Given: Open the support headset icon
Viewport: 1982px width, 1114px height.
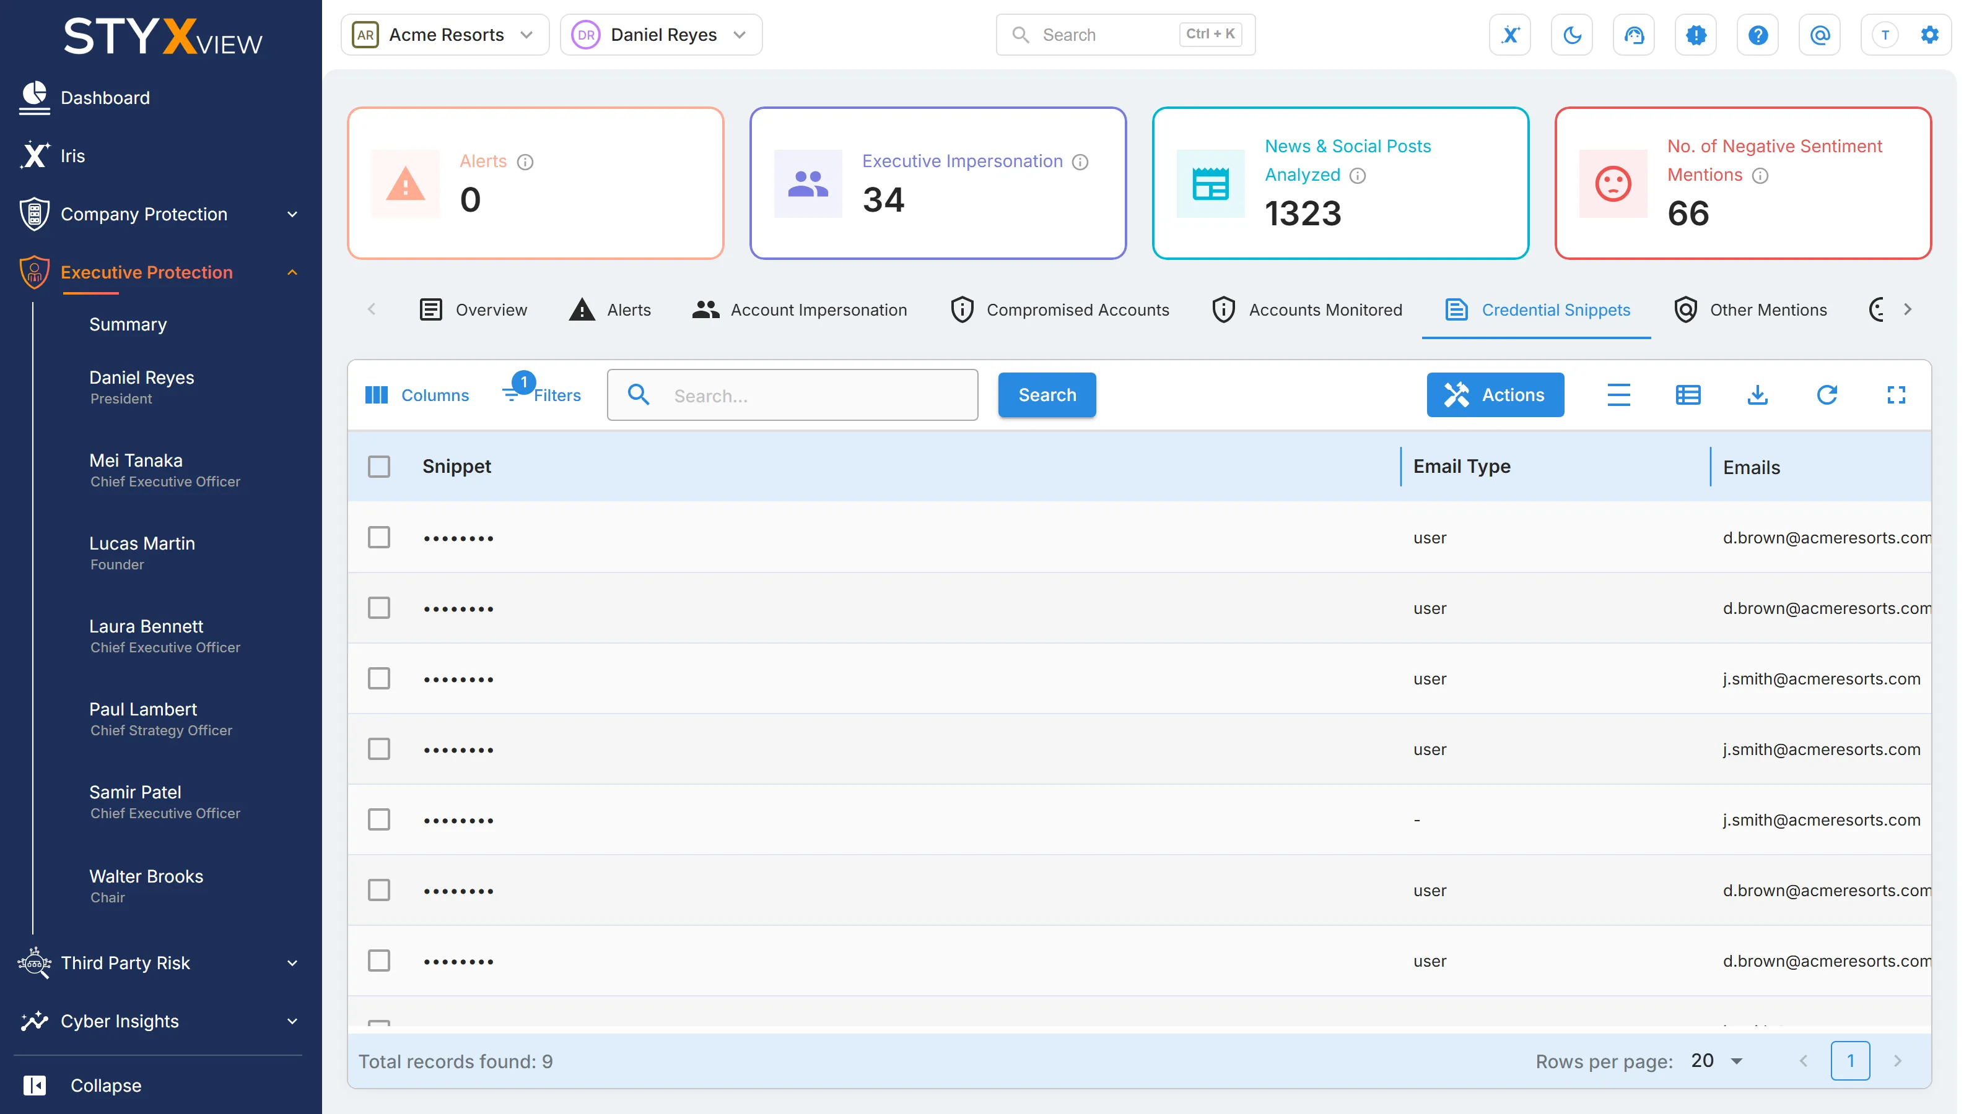Looking at the screenshot, I should tap(1633, 35).
